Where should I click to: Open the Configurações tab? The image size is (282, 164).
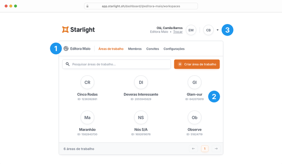(x=174, y=49)
